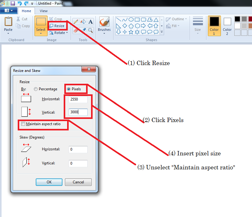The width and height of the screenshot is (252, 217).
Task: Select the Color 1 black swatch
Action: 214,21
